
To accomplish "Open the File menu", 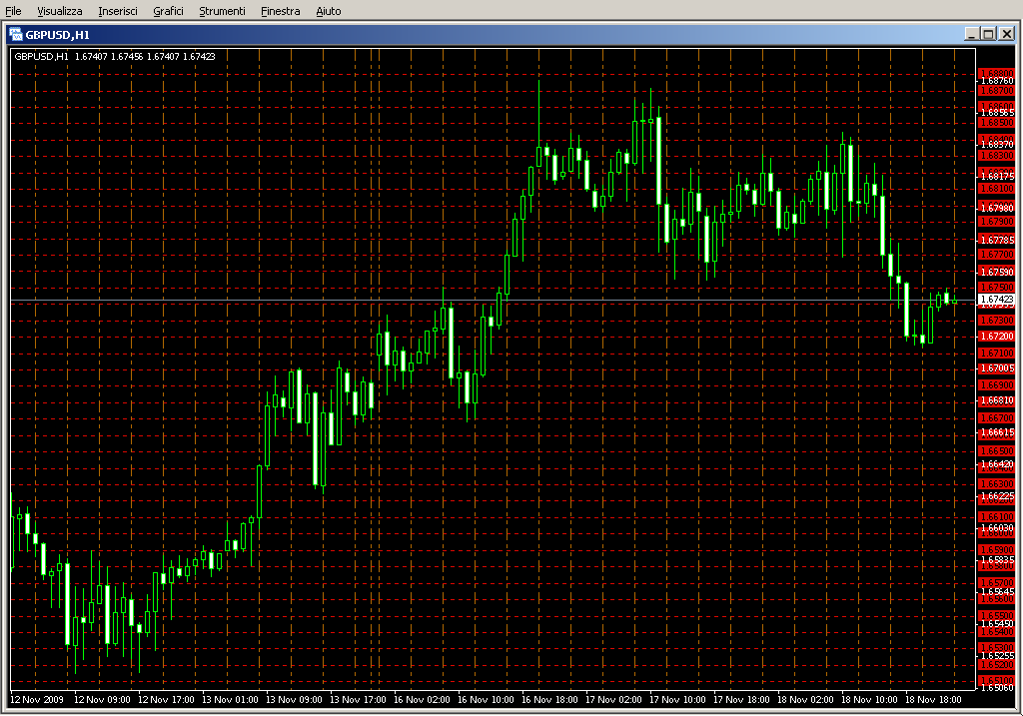I will click(13, 11).
